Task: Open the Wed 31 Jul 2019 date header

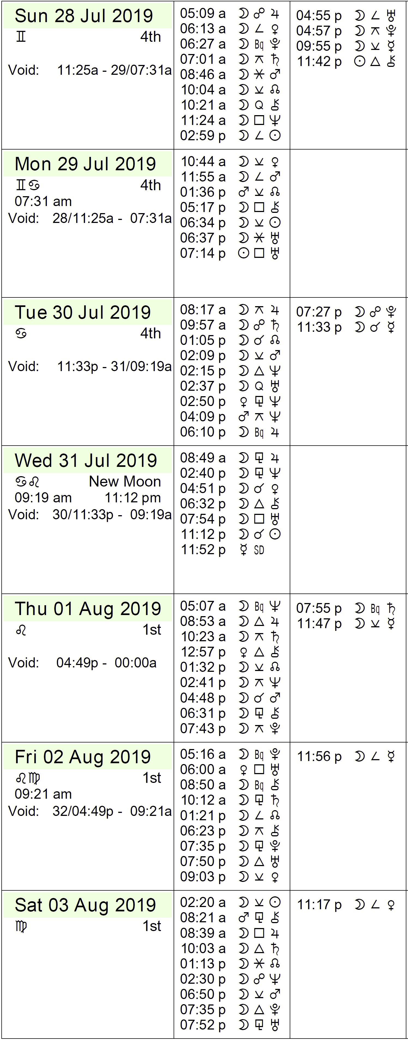Action: [86, 461]
